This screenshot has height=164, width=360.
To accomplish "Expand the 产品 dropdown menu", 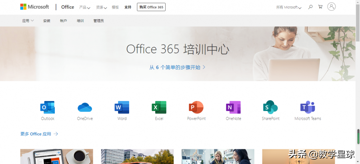I will click(x=85, y=7).
